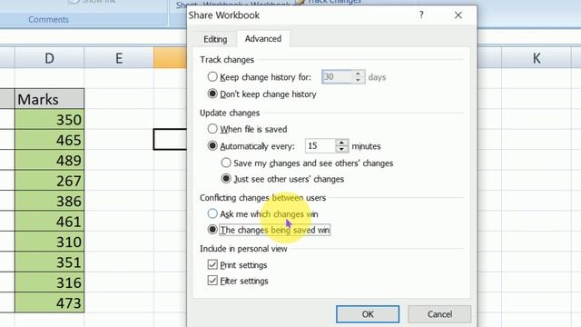Screen dimensions: 581x327
Task: Click the minutes input field showing 15
Action: point(320,145)
